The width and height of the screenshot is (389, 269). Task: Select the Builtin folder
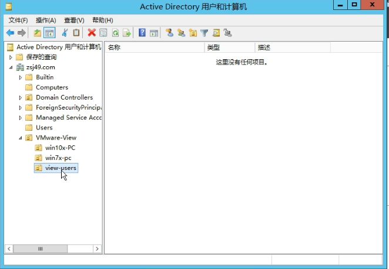(x=45, y=77)
